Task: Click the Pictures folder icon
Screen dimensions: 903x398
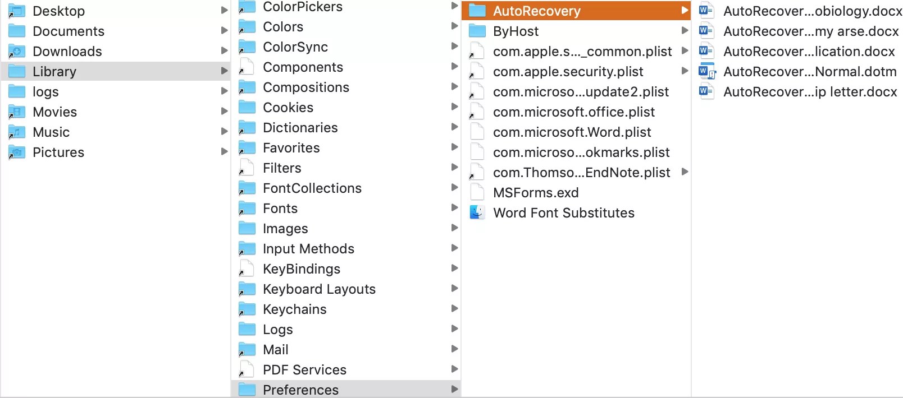Action: (x=17, y=152)
